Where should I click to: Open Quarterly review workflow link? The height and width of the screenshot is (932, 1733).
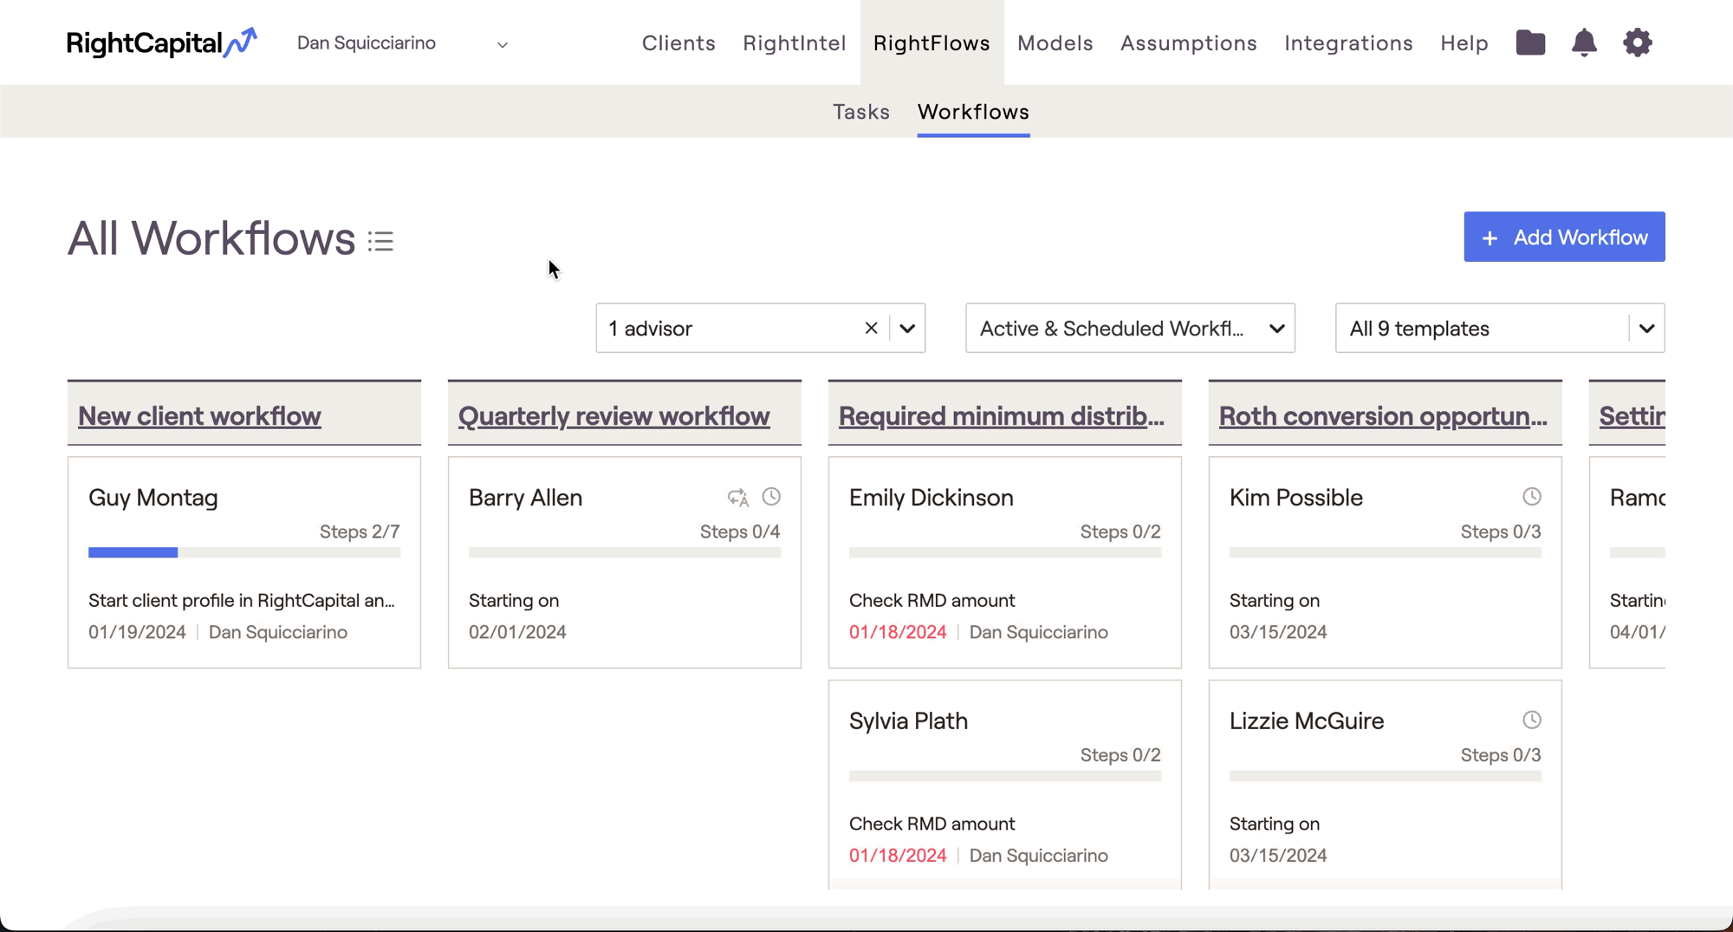[613, 416]
